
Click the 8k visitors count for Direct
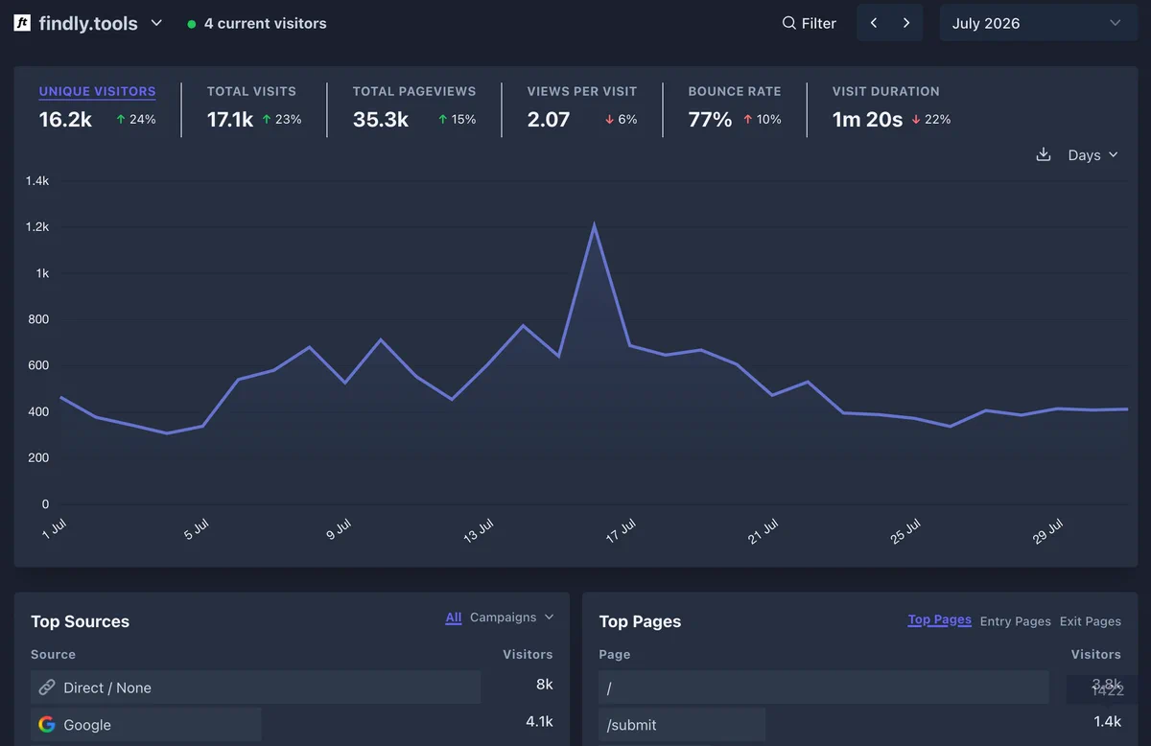coord(545,685)
